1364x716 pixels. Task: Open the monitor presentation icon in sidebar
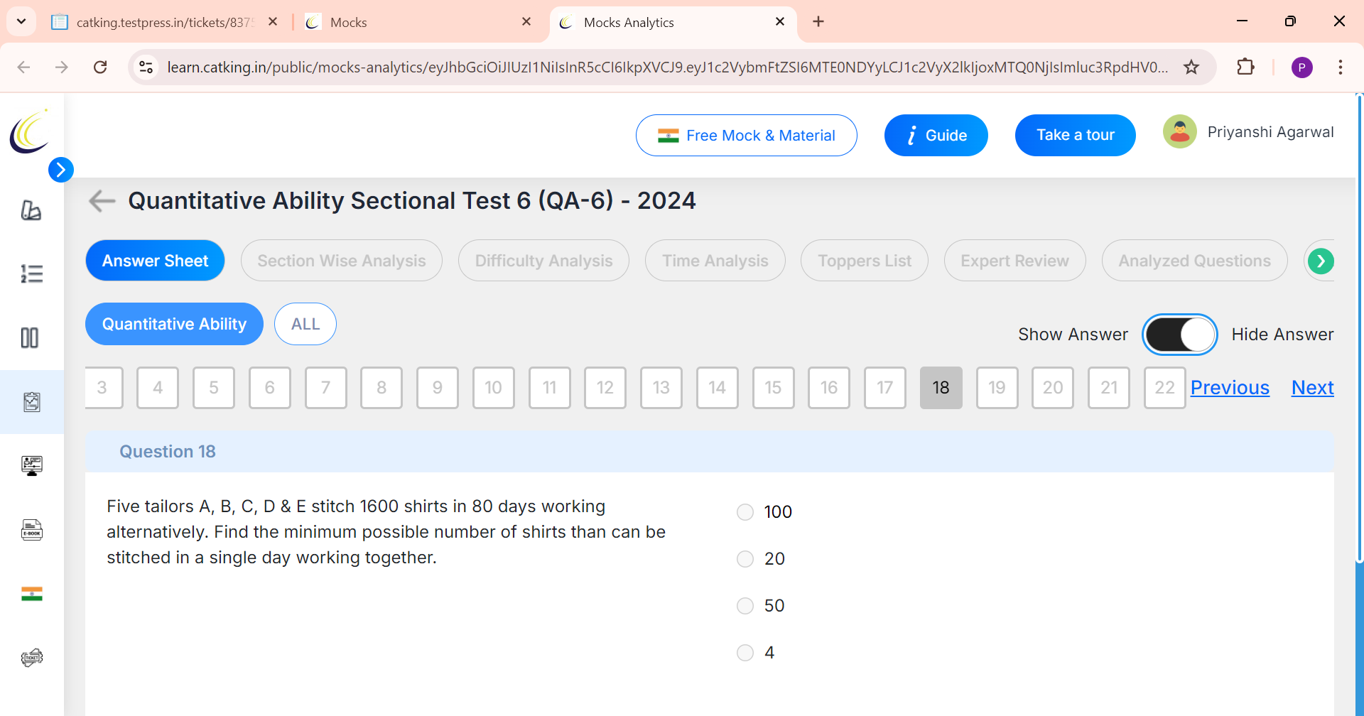tap(31, 465)
